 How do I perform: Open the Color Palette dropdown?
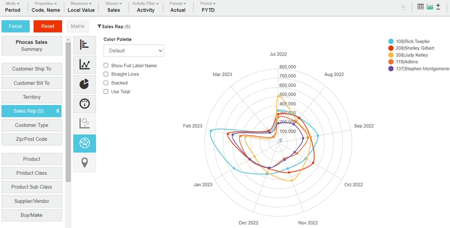[x=133, y=50]
